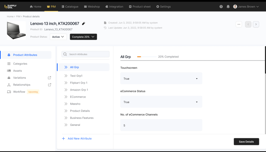
Task: Go to the previous product arrow
Action: click(x=248, y=24)
